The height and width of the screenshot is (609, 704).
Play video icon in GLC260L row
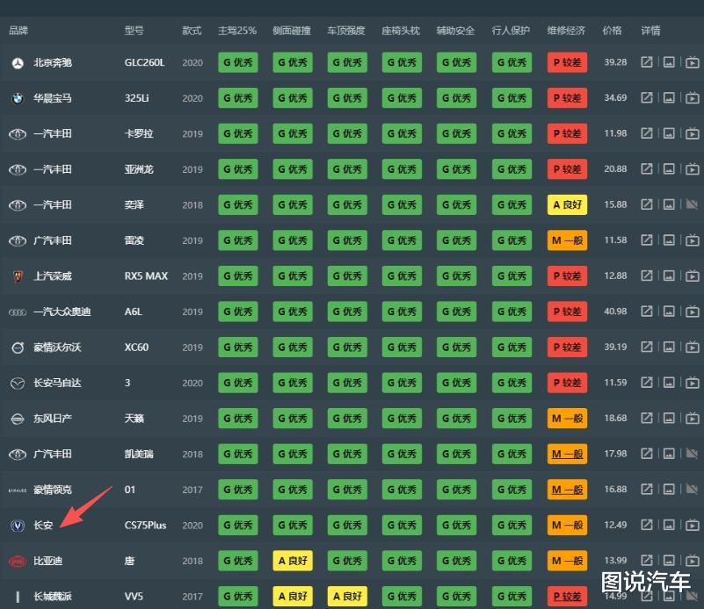(x=693, y=62)
